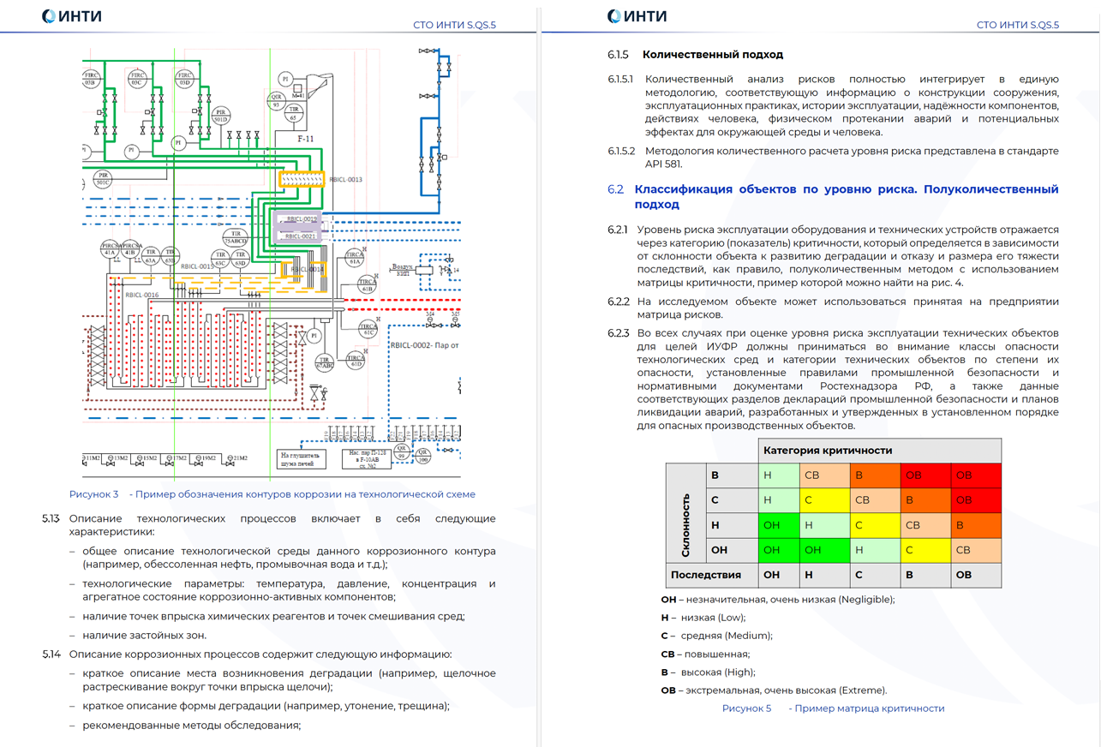The height and width of the screenshot is (747, 1101).
Task: Click the TIRCA 61A instrument symbol
Action: pyautogui.click(x=355, y=259)
